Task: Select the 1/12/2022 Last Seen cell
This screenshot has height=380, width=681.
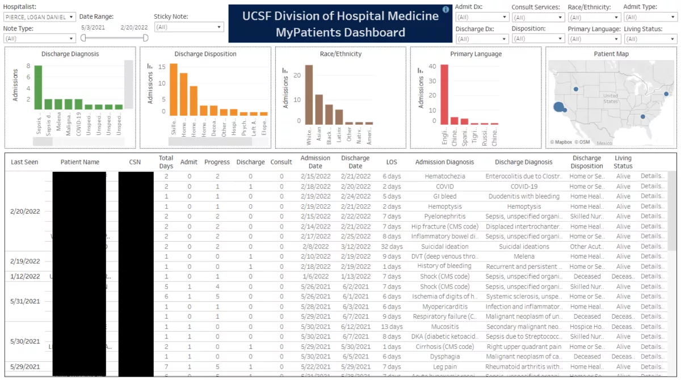Action: tap(25, 276)
